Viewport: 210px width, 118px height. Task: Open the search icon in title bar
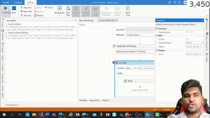coord(169,2)
